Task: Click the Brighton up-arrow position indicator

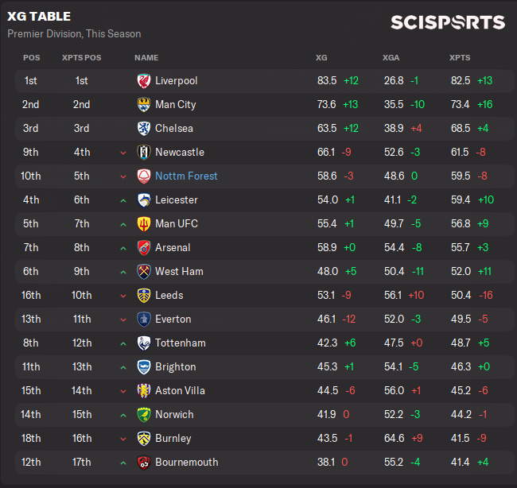Action: (x=123, y=367)
